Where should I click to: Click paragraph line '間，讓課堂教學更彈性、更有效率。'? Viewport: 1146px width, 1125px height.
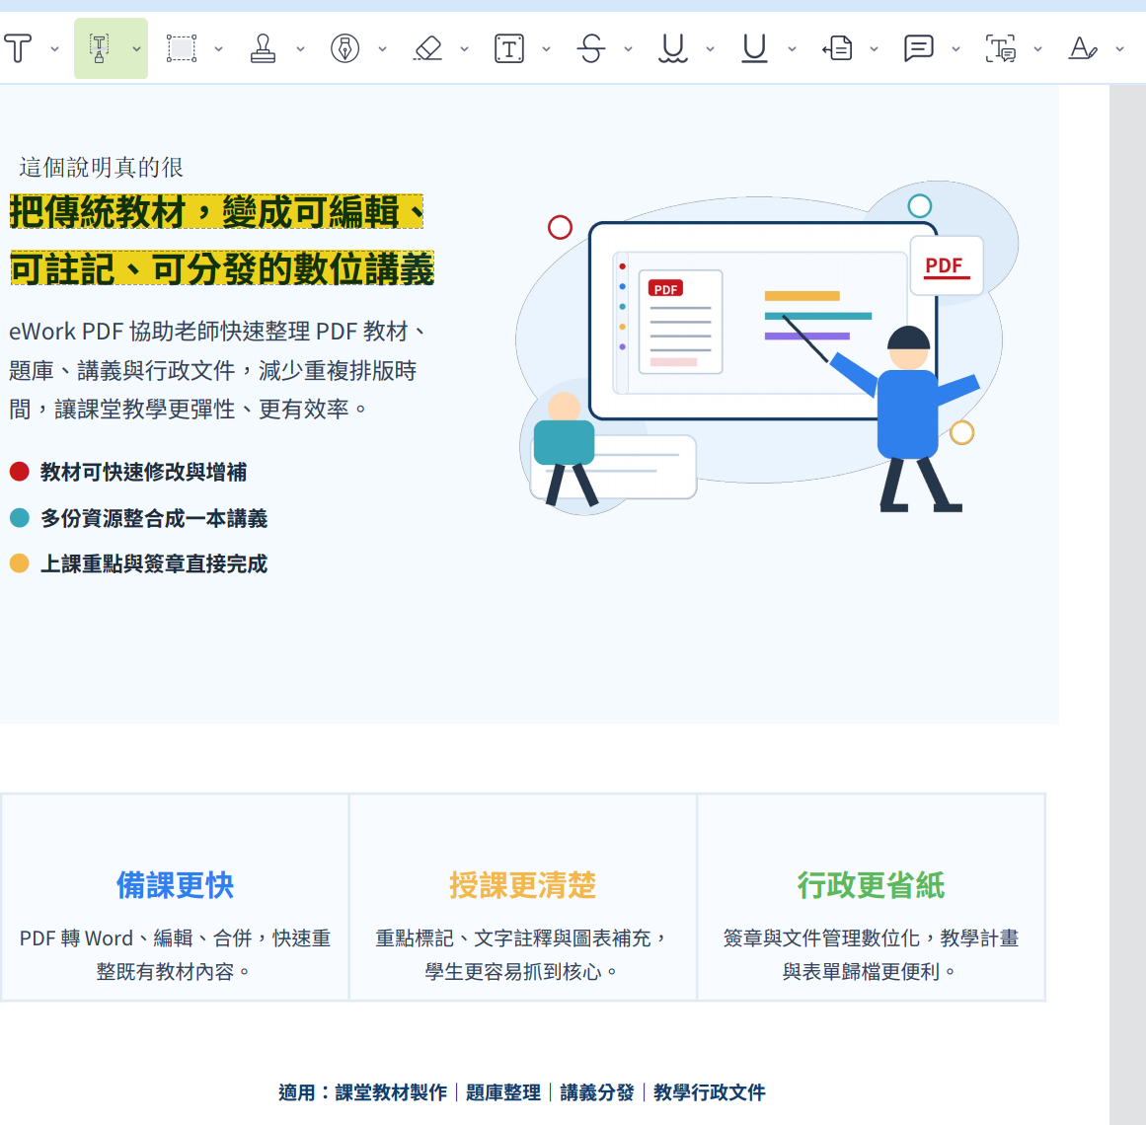click(188, 410)
